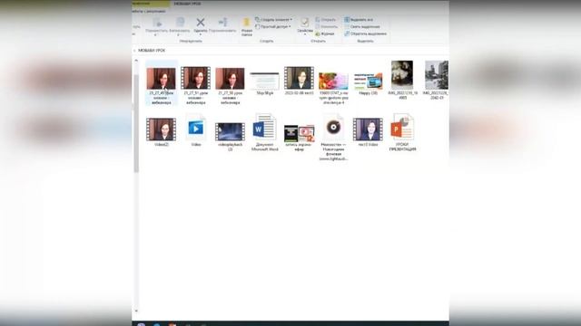
Task: Click the Select all (Выделить все) icon
Action: point(347,19)
